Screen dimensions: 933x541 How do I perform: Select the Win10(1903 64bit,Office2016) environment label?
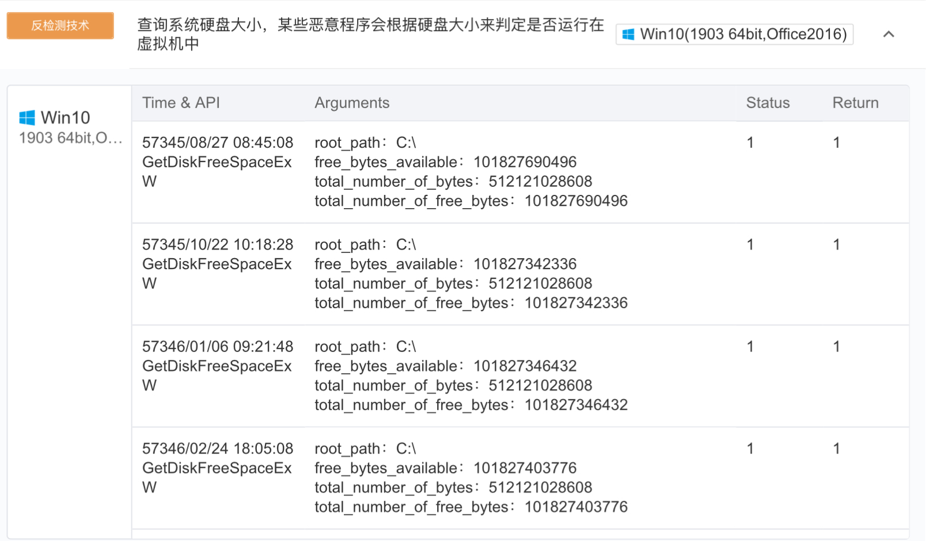pos(742,34)
